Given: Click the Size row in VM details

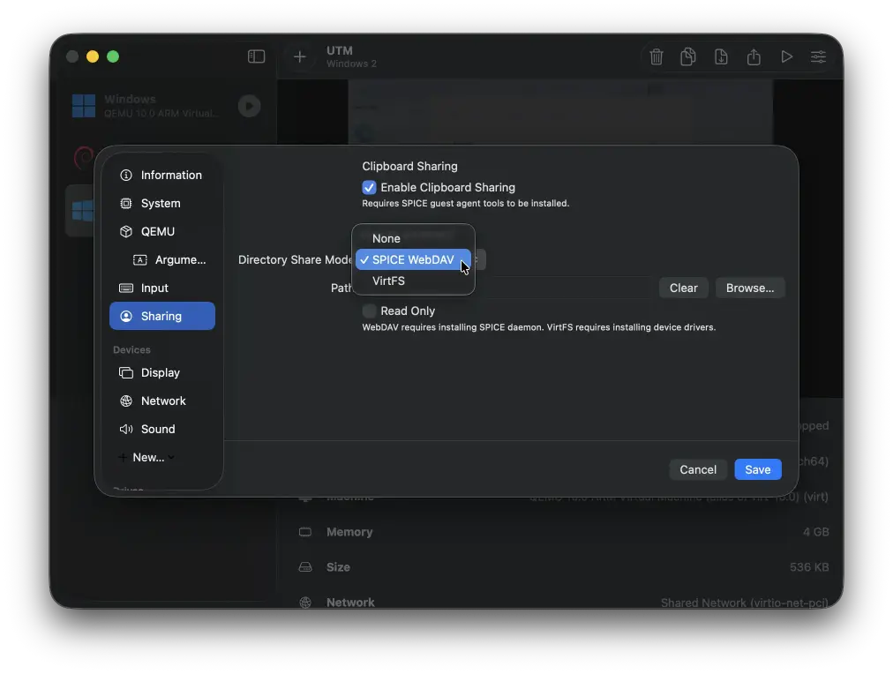Looking at the screenshot, I should (564, 567).
